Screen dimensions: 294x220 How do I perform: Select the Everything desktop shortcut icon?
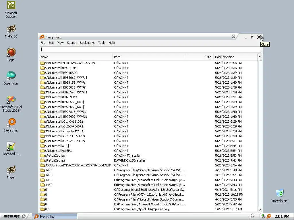[x=11, y=125]
